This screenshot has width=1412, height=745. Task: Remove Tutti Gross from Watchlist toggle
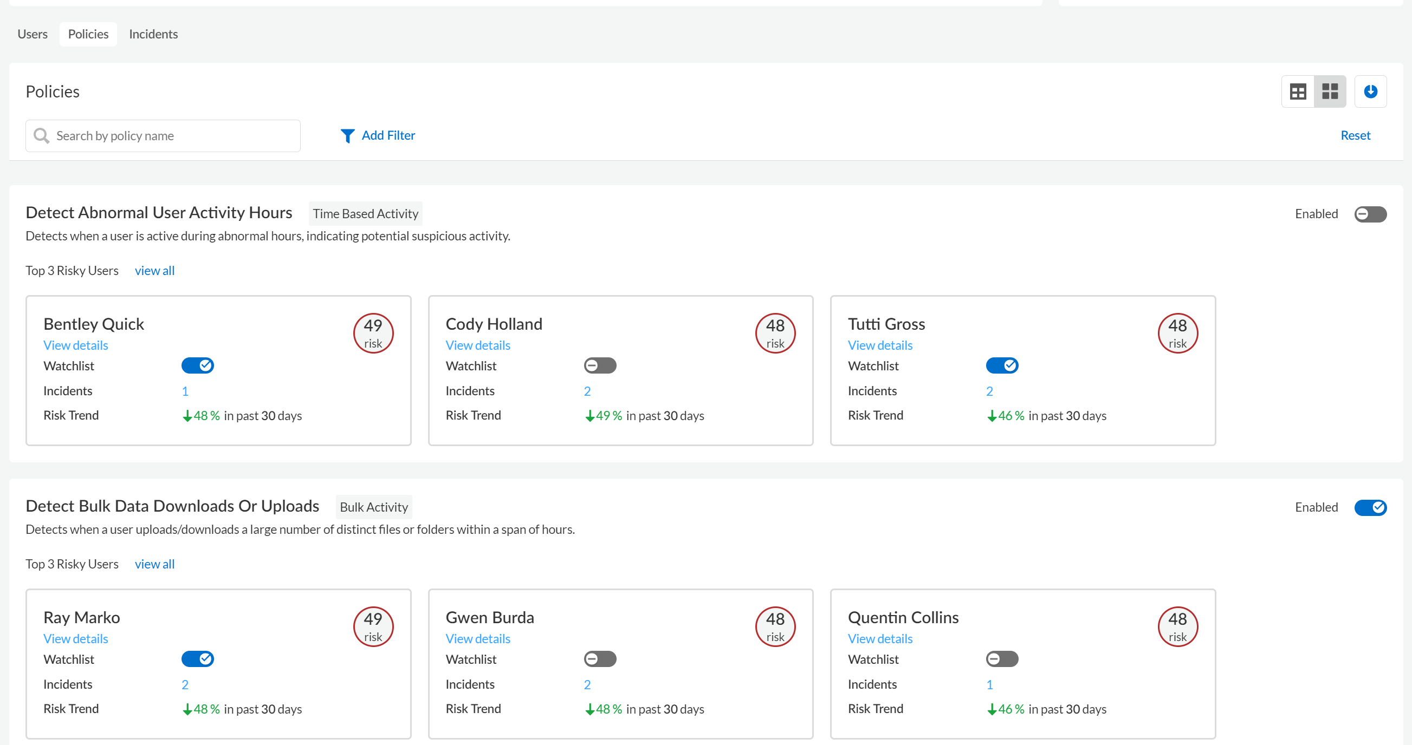coord(1001,365)
